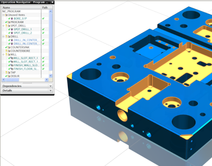212x166 pixels.
Task: Select the COUNTERSINK group
Action: [x=20, y=47]
